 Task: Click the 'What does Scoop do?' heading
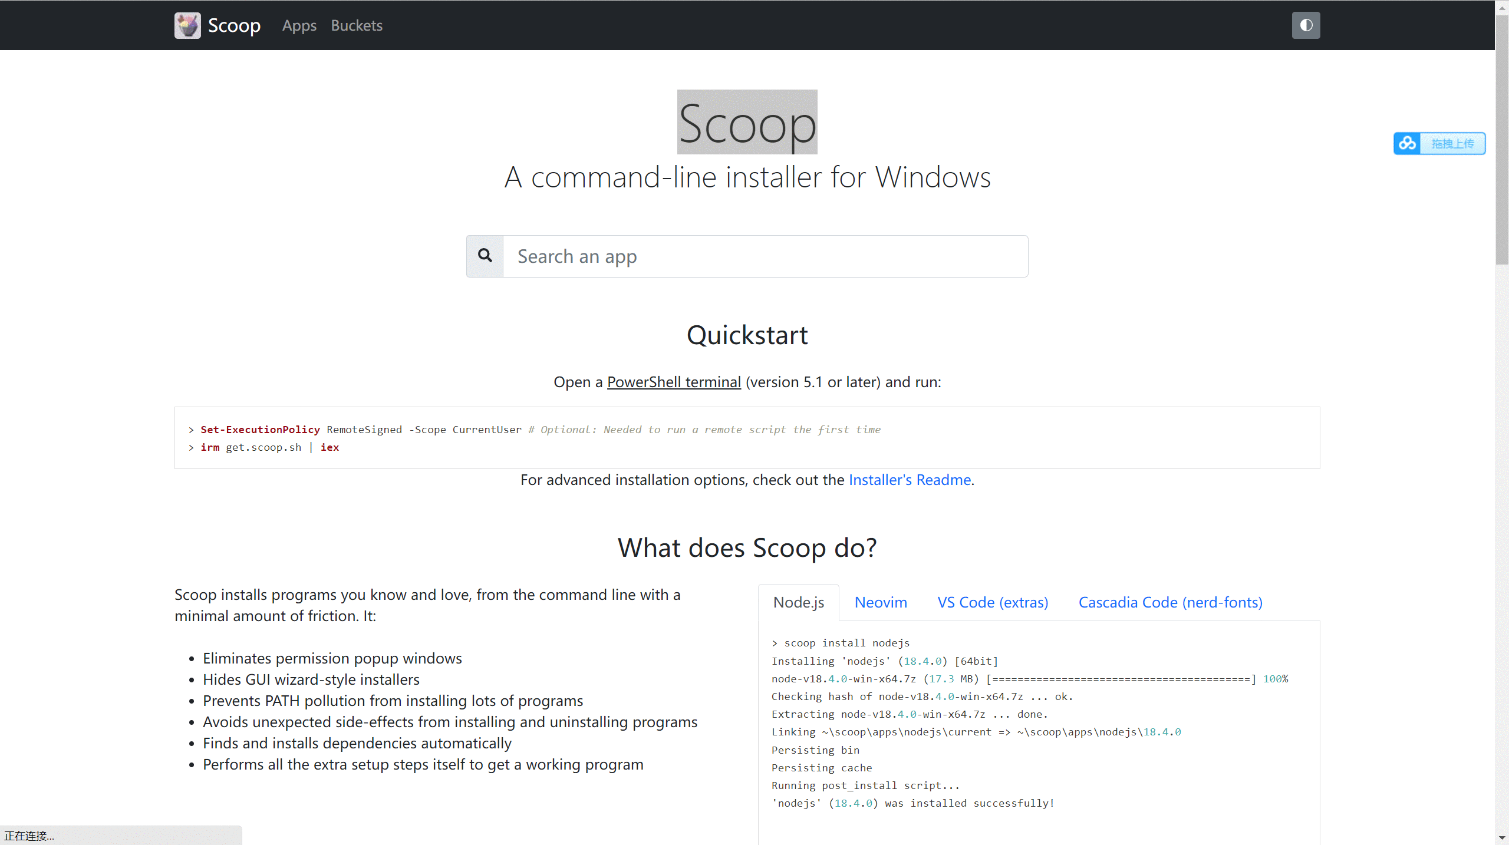(747, 547)
